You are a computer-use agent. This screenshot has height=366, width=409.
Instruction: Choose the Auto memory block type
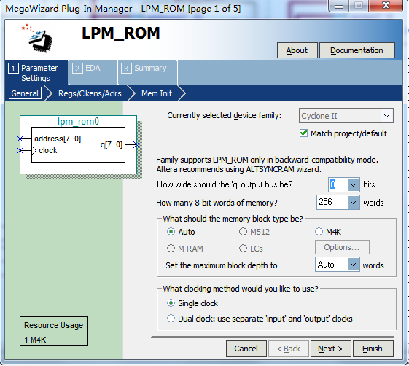[x=171, y=232]
